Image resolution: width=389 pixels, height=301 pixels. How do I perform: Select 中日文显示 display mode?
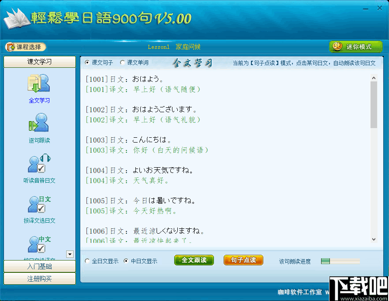(126, 261)
